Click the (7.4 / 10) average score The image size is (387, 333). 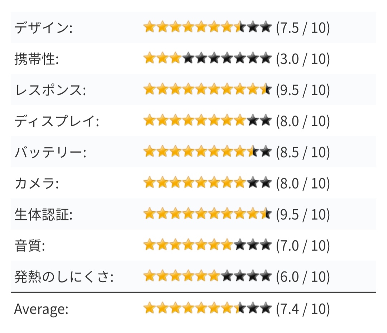tap(303, 309)
